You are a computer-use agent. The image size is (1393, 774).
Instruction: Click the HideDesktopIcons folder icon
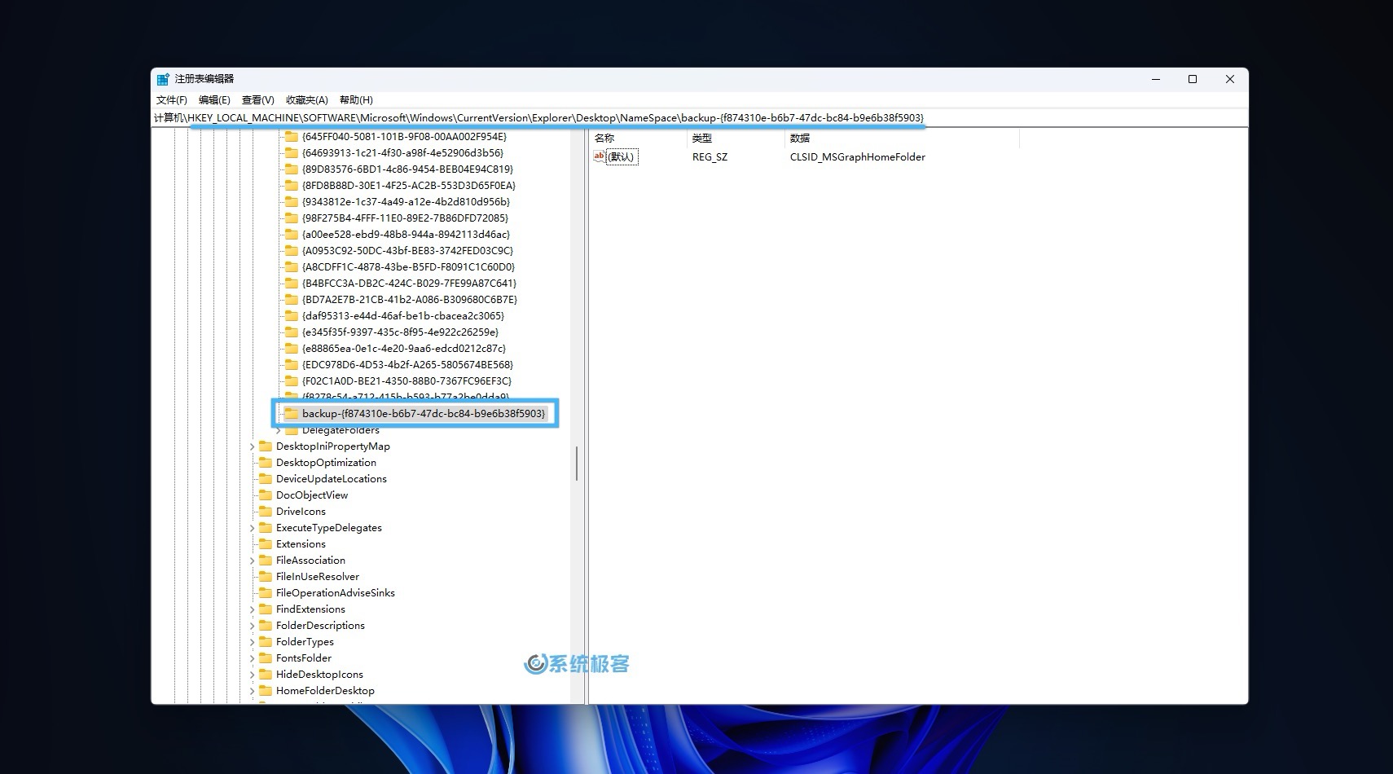tap(265, 675)
